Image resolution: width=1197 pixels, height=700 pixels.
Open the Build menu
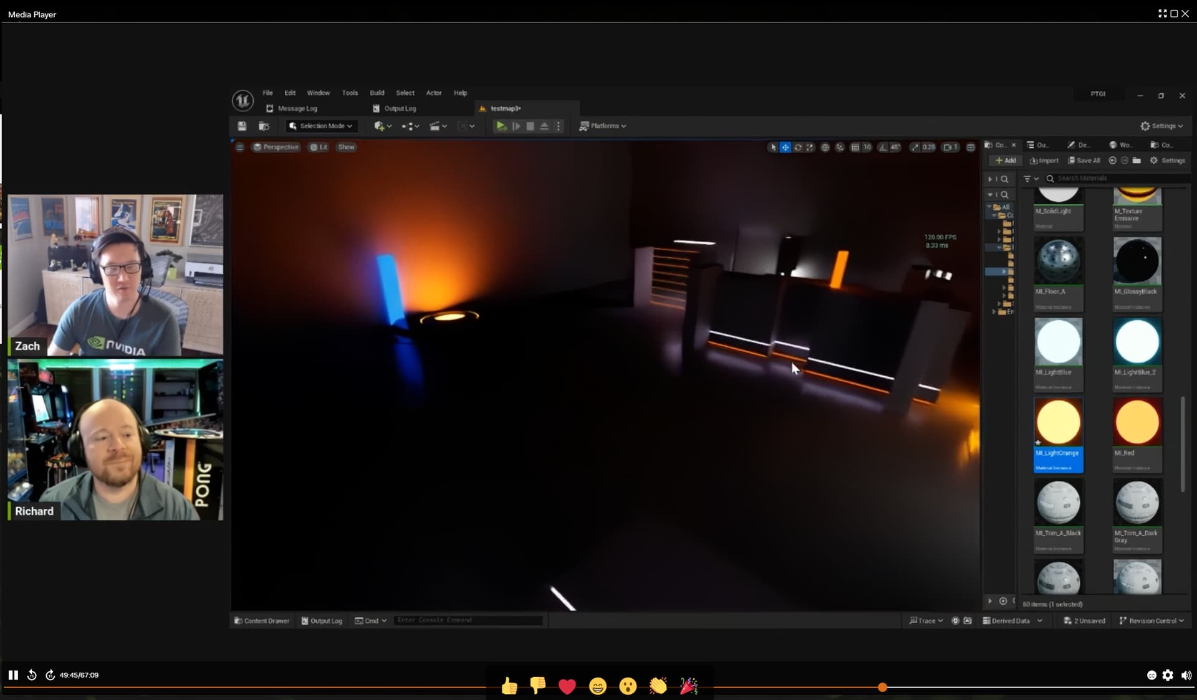coord(377,92)
